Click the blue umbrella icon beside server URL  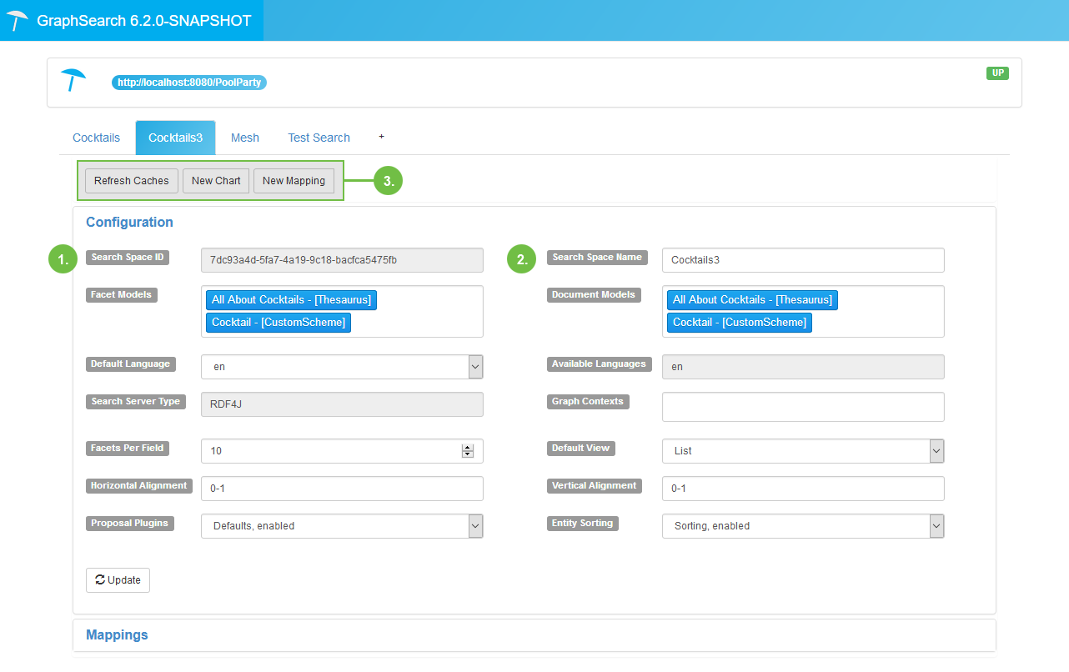tap(73, 80)
